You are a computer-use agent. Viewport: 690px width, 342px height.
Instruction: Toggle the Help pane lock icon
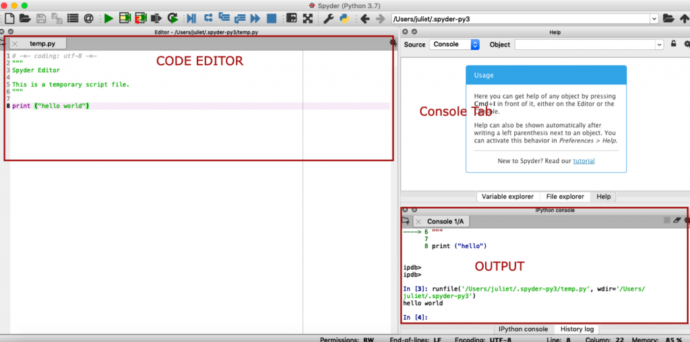coord(673,45)
